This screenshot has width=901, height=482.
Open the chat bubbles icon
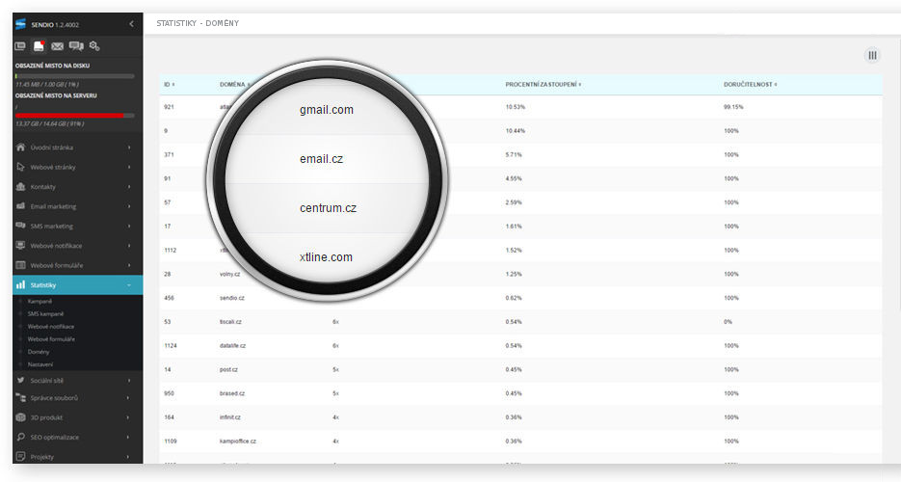[76, 46]
